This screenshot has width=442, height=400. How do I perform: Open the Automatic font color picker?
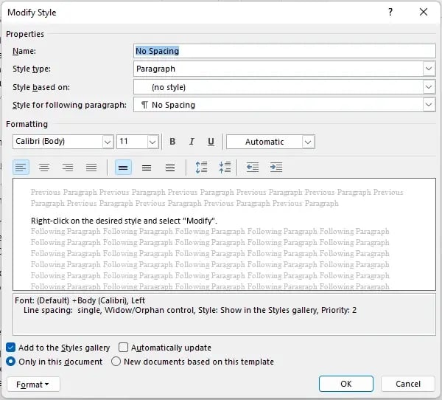pos(308,142)
